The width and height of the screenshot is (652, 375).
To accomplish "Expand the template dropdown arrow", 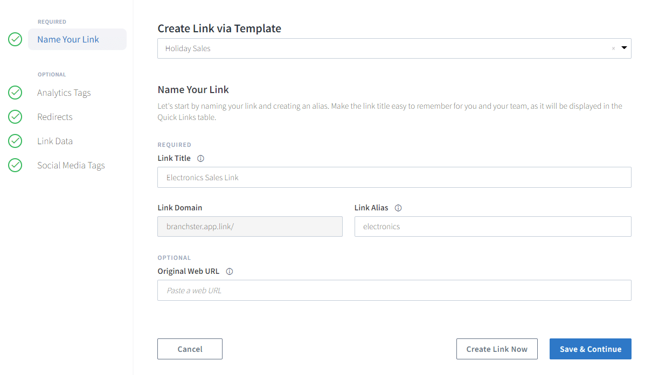I will 624,48.
